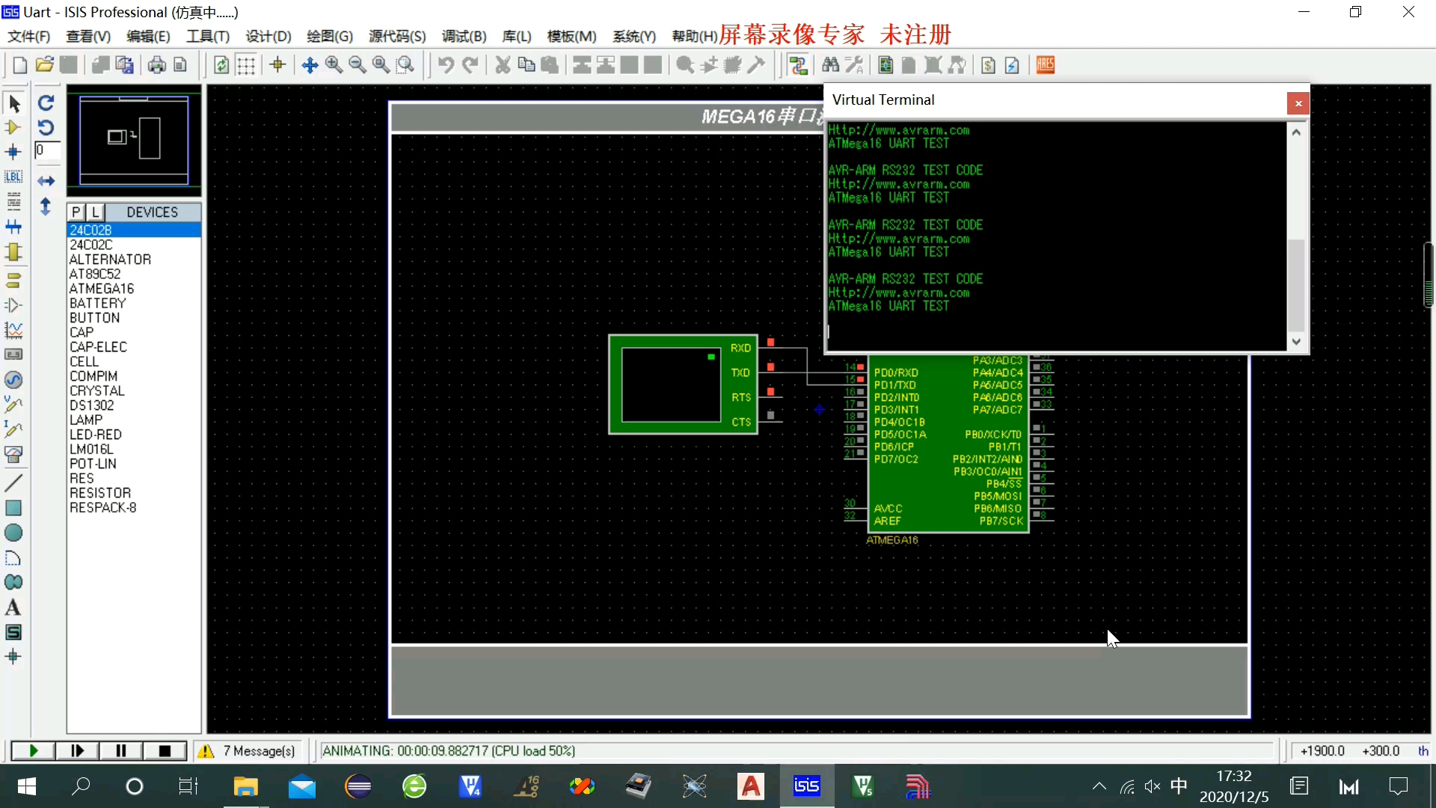The width and height of the screenshot is (1436, 808).
Task: Click the rotation angle input field
Action: coord(46,150)
